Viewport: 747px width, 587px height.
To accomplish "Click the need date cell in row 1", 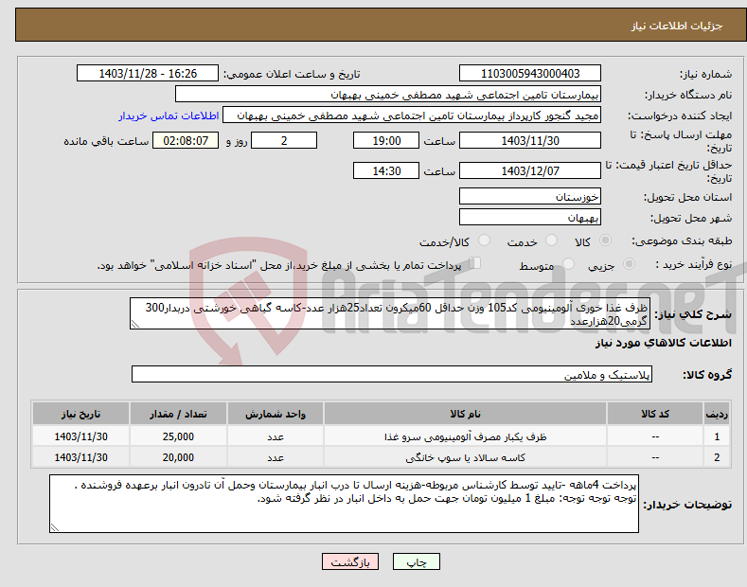I will pyautogui.click(x=81, y=436).
